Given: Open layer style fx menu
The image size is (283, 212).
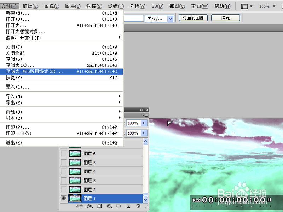Looking at the screenshot, I should [x=90, y=206].
